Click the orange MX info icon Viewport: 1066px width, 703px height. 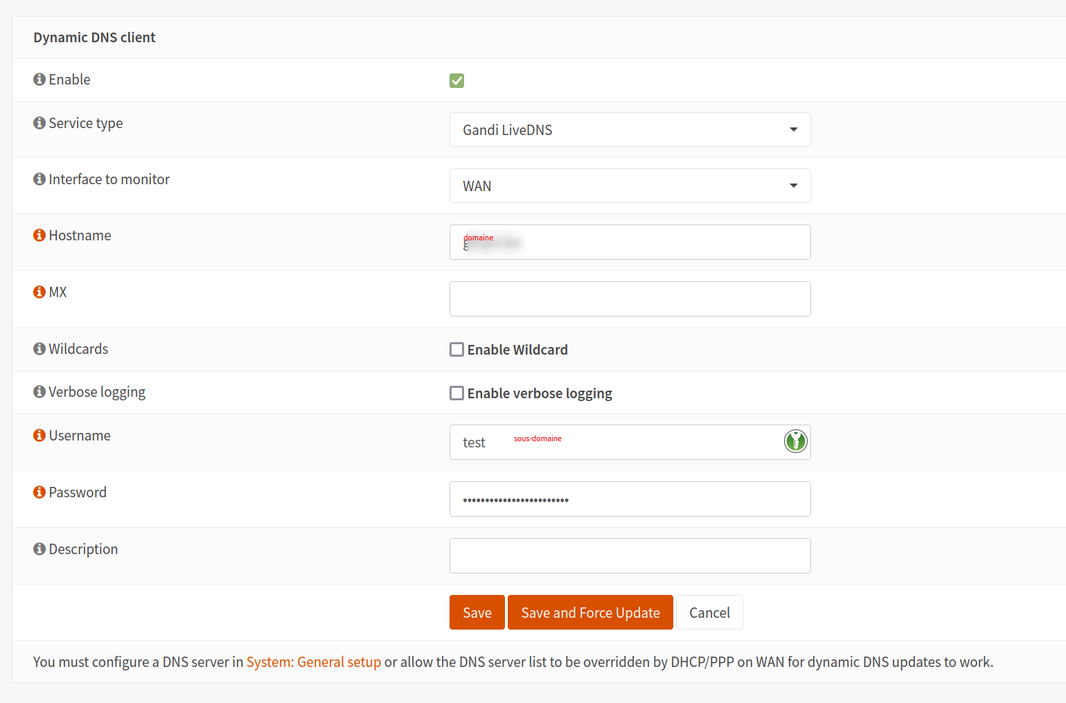[39, 292]
